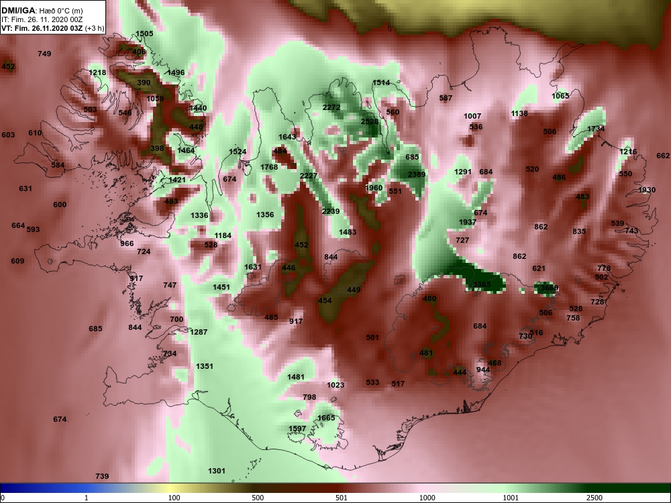Click the legend label 1001

pyautogui.click(x=511, y=498)
